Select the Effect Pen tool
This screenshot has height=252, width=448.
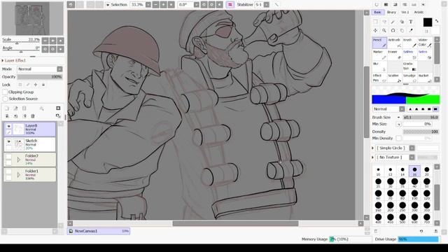click(x=379, y=78)
